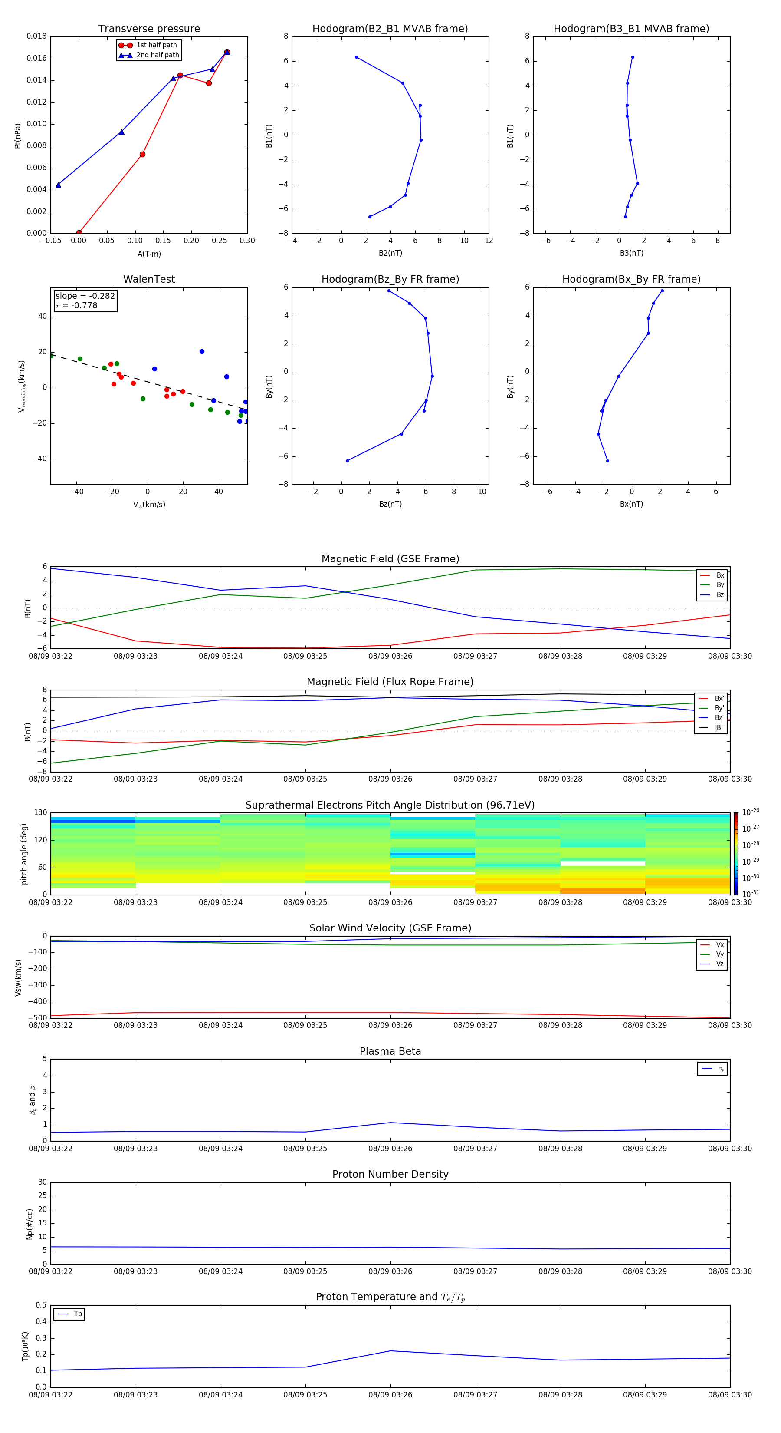Click the '2nd half path' legend entry
781x1433 pixels.
149,55
